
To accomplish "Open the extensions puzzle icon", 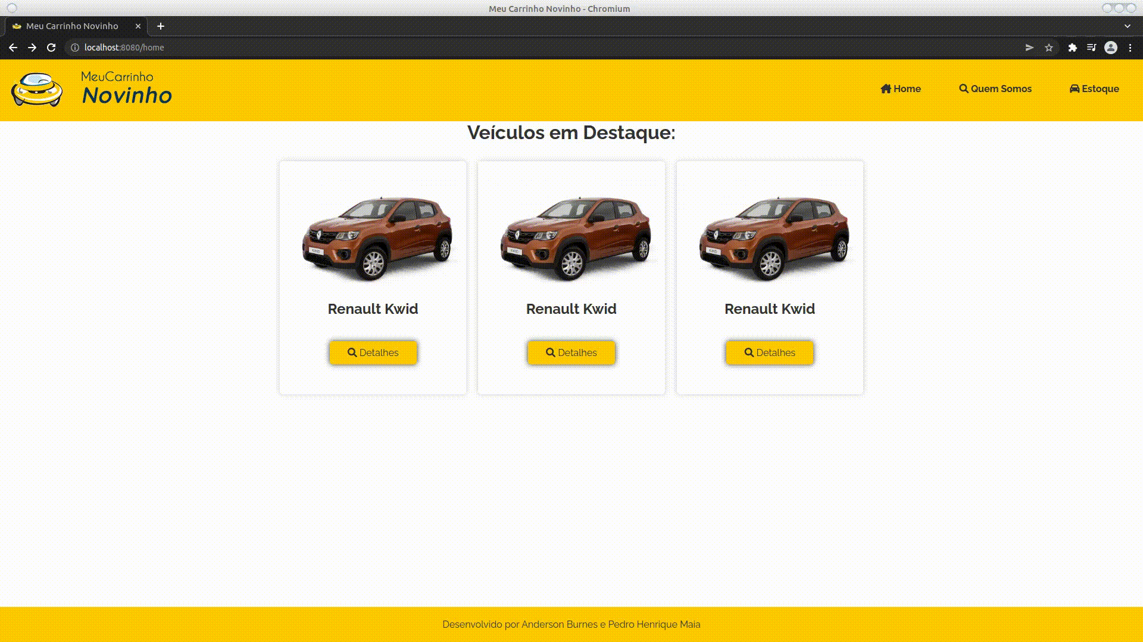I will 1072,48.
